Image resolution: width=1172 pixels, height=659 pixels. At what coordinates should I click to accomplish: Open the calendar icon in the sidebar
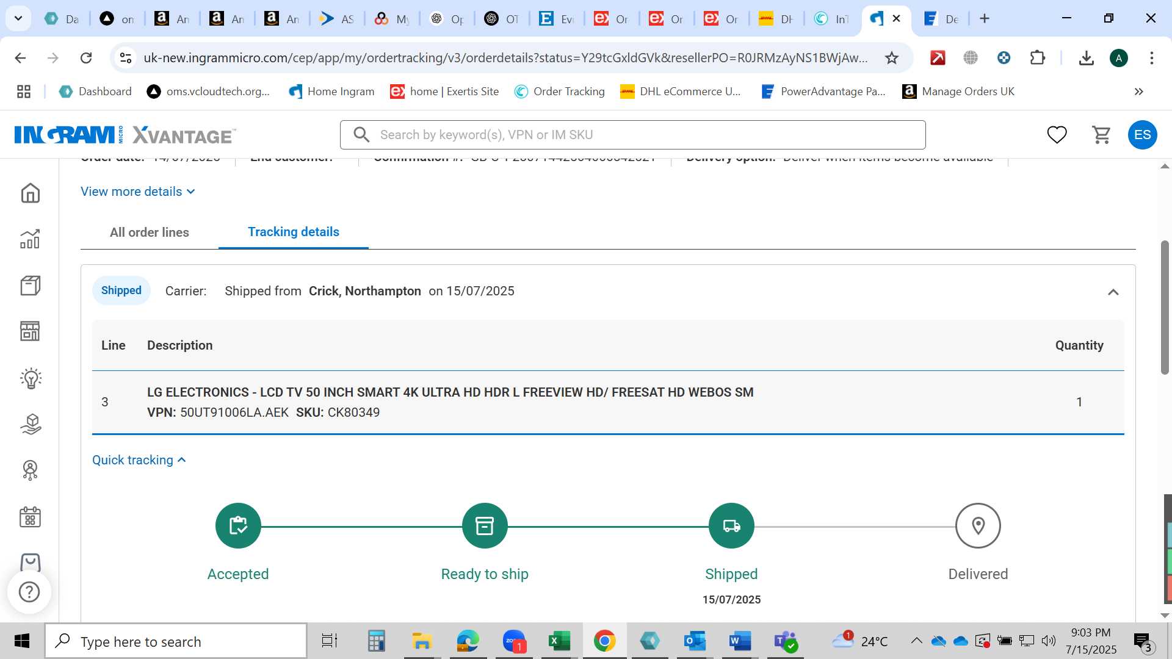[30, 517]
